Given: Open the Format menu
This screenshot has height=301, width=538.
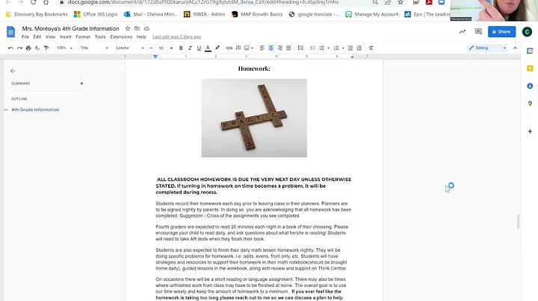Looking at the screenshot, I should tap(83, 37).
